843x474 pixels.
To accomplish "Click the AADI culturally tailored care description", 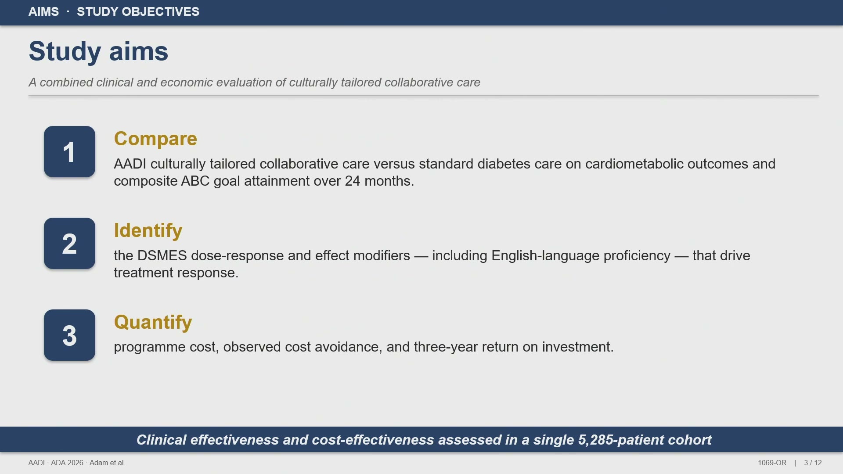I will coord(444,172).
